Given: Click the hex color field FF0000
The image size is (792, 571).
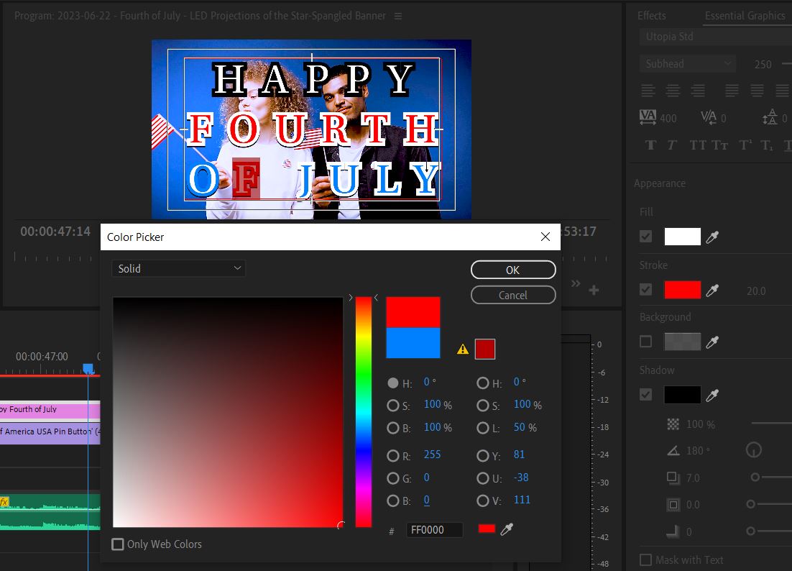Looking at the screenshot, I should [x=434, y=529].
